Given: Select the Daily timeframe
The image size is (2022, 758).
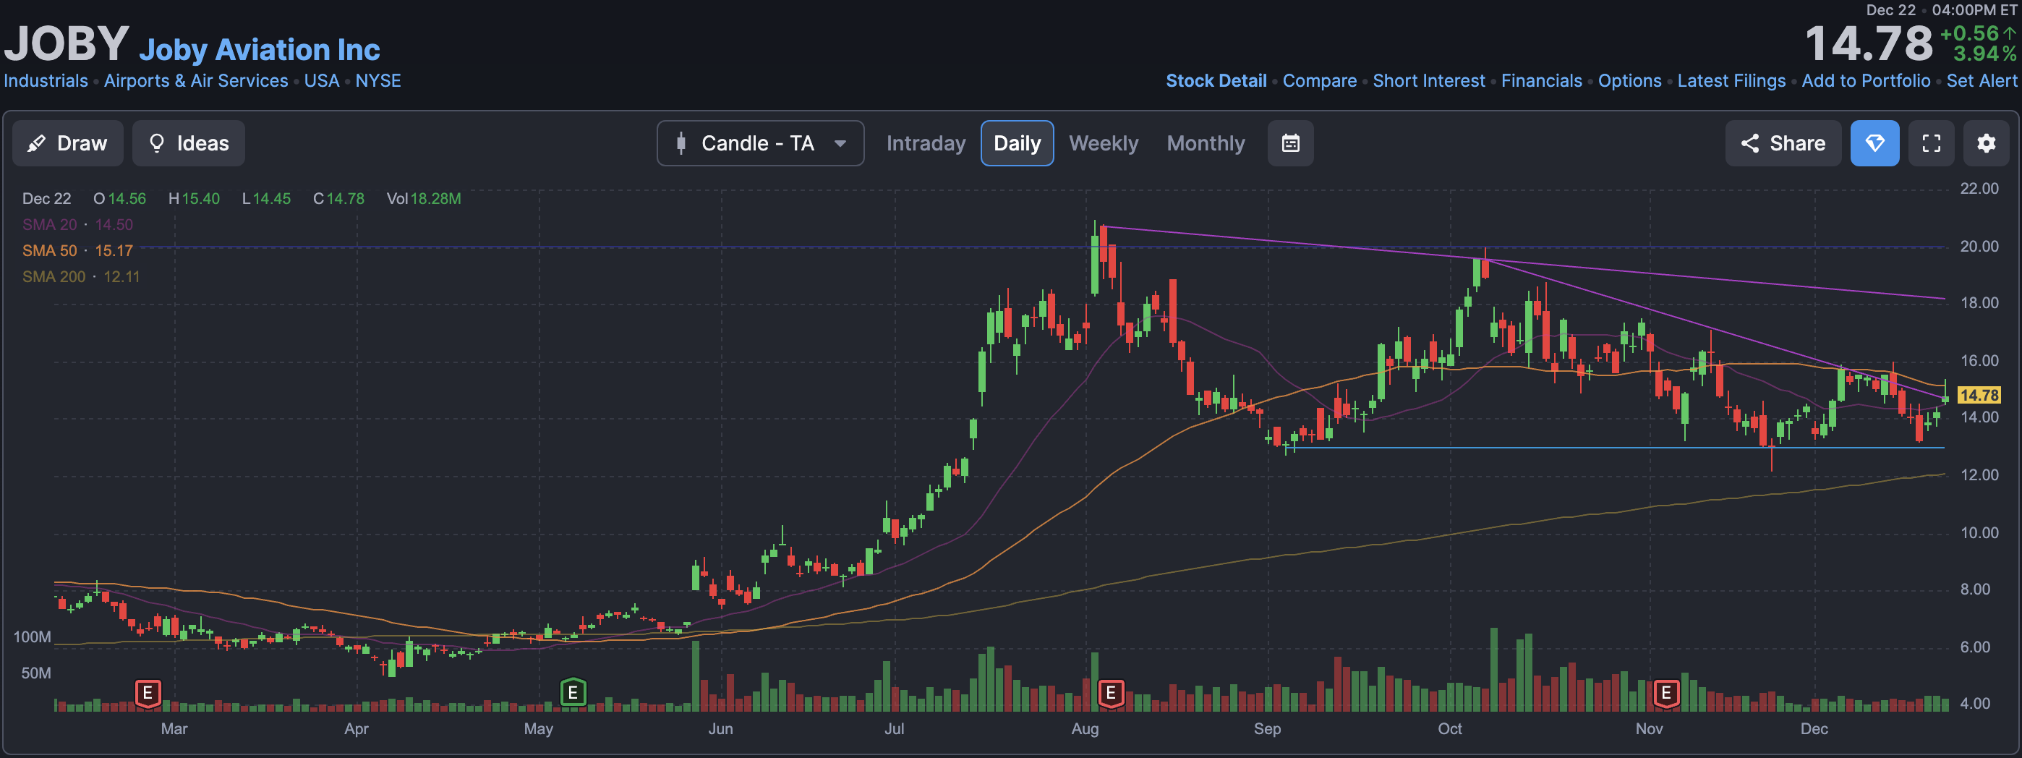Looking at the screenshot, I should [1017, 142].
